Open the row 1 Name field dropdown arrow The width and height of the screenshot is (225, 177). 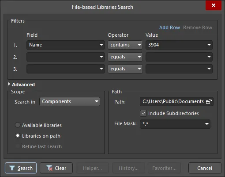tap(101, 45)
